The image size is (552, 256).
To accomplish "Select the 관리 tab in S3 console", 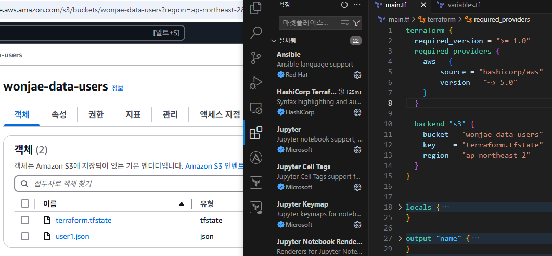I will click(171, 114).
